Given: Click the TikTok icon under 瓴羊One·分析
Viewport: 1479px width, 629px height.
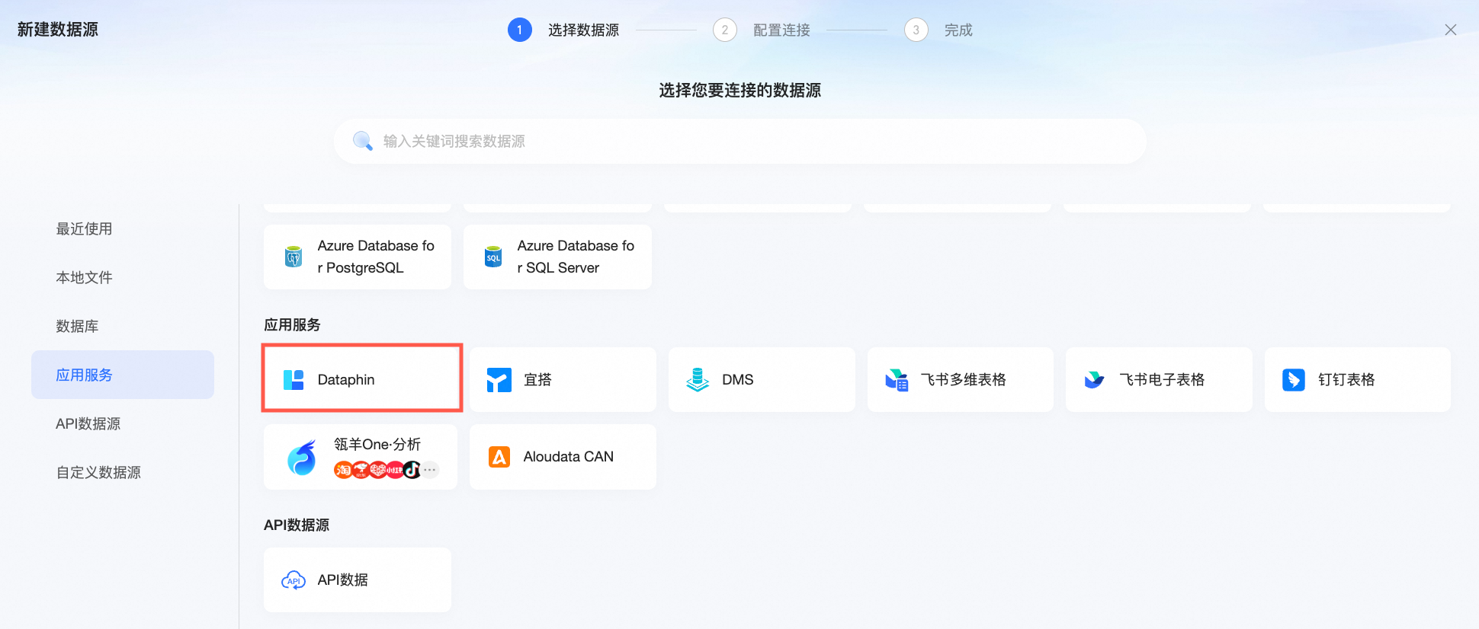Looking at the screenshot, I should click(412, 470).
